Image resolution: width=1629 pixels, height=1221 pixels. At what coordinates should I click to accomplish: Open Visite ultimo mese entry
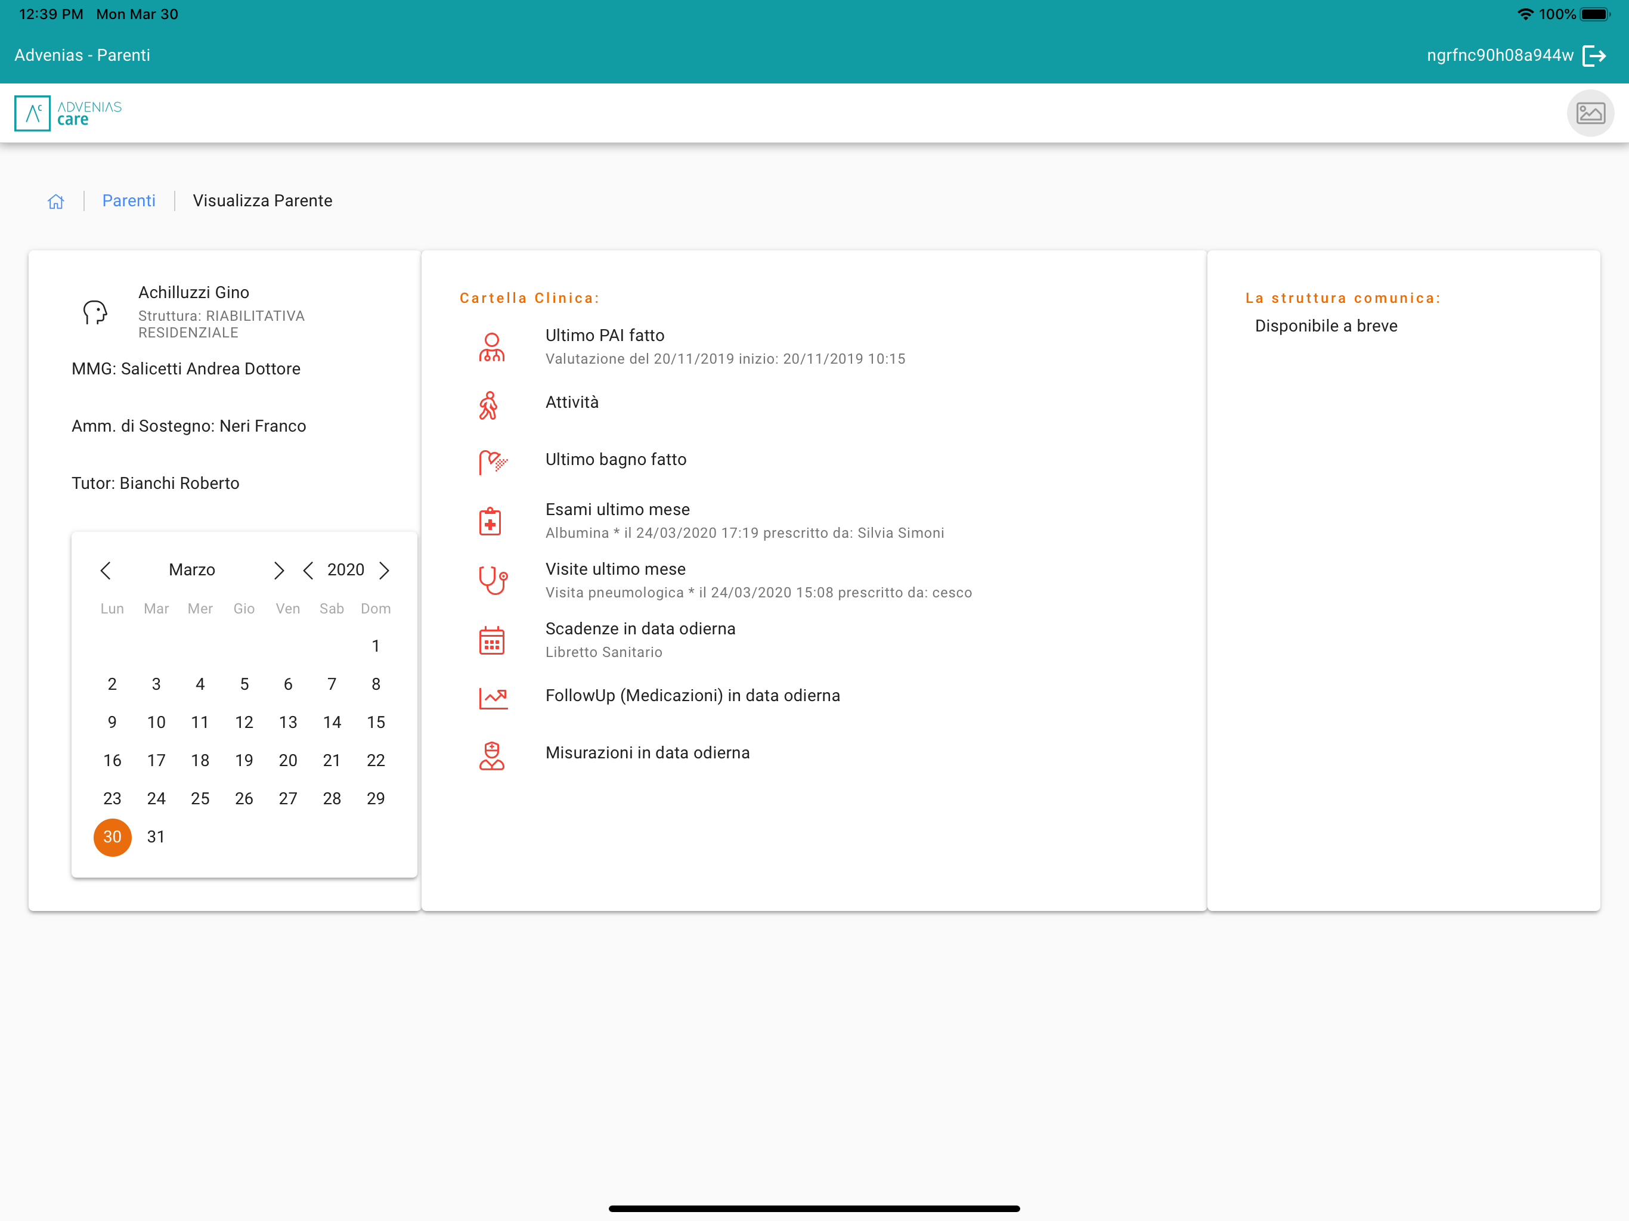pos(813,581)
